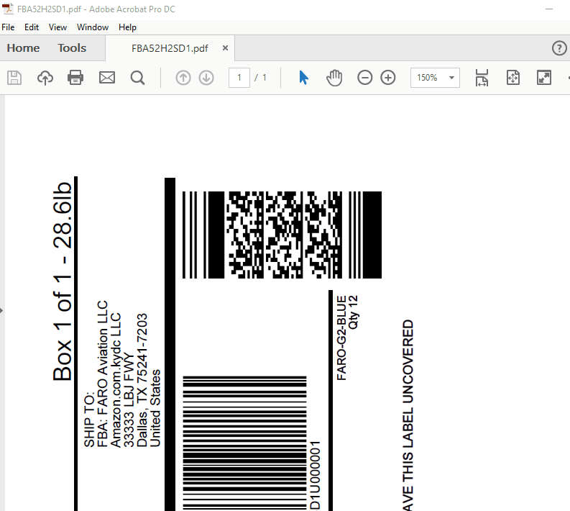Send file by email envelope icon

[x=107, y=78]
